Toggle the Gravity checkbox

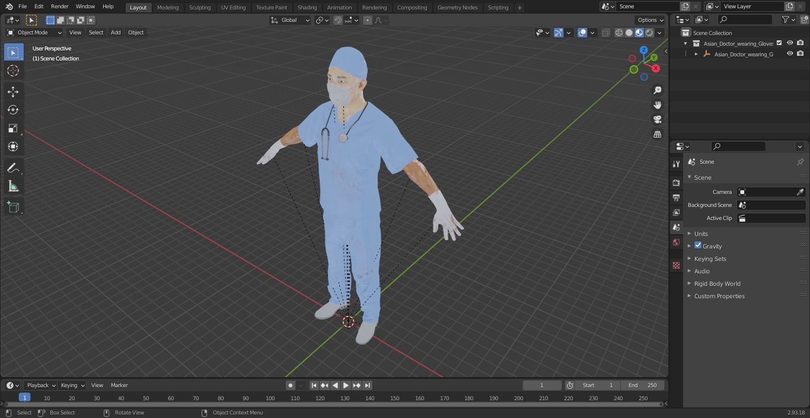[698, 245]
